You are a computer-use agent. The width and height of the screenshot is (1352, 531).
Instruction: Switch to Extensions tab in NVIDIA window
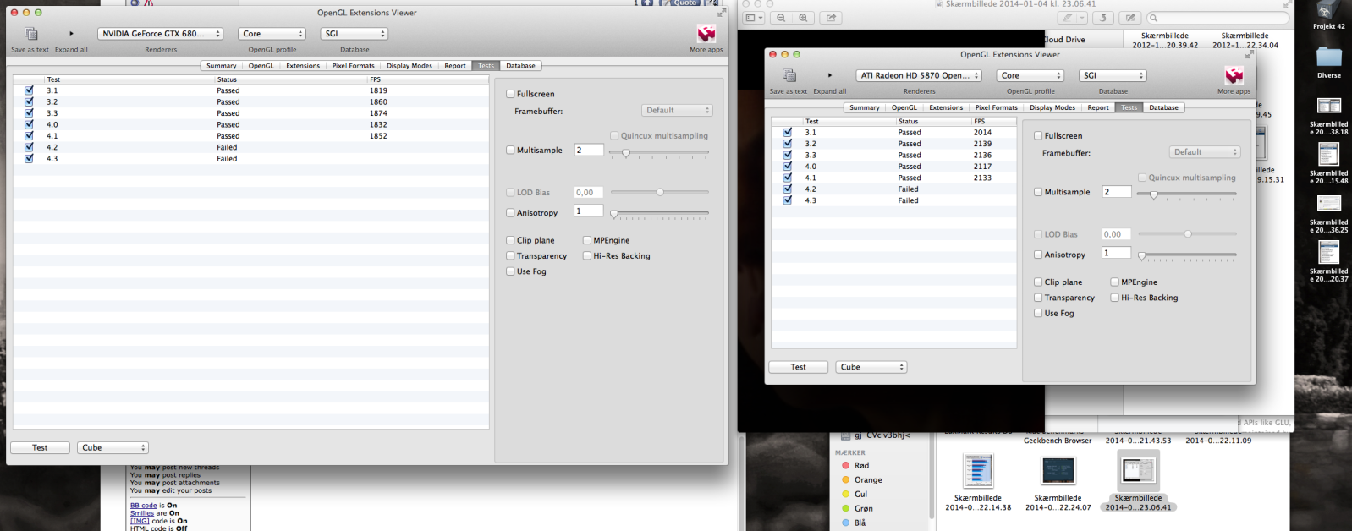(303, 65)
